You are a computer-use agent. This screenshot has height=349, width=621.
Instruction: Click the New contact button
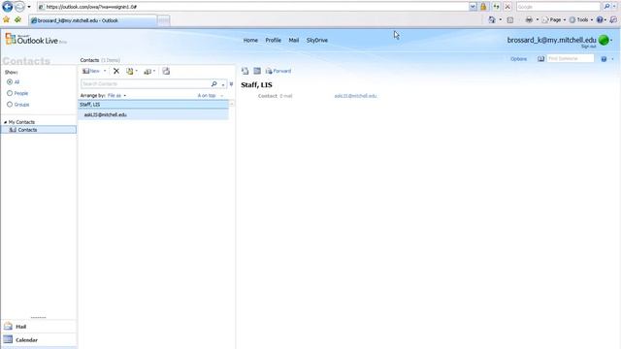coord(91,71)
